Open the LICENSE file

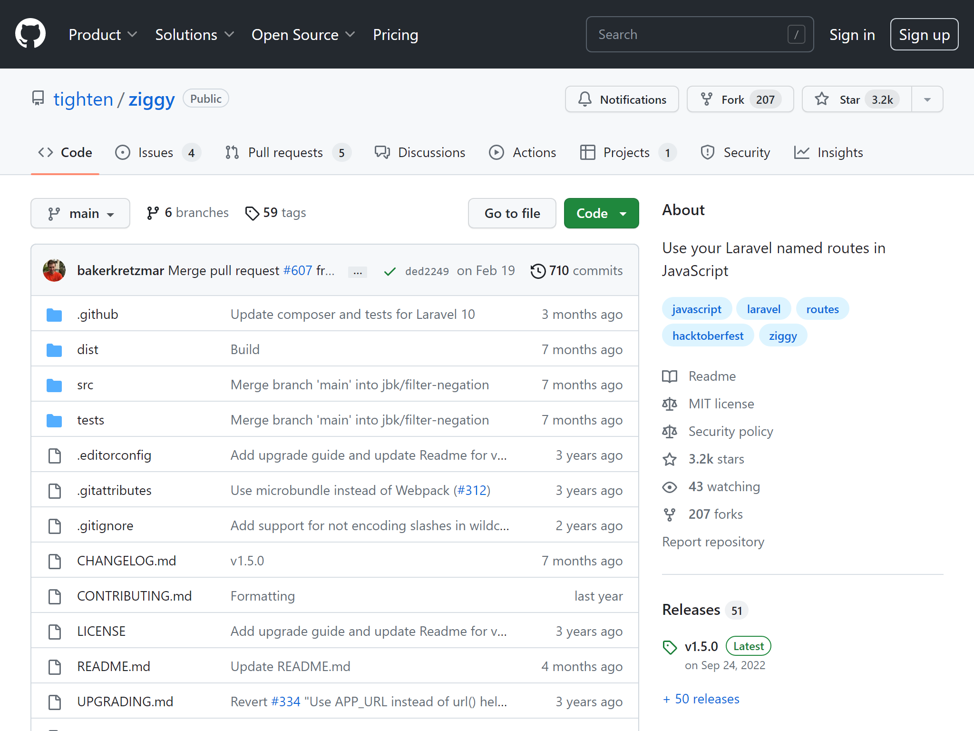tap(101, 631)
